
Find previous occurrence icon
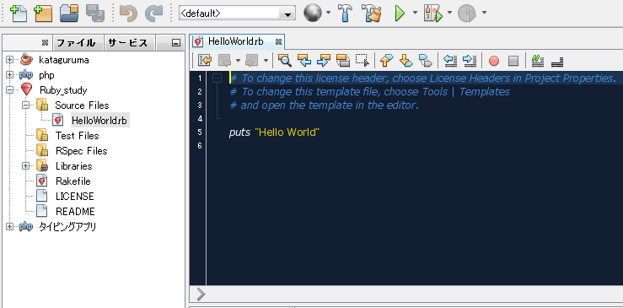[304, 61]
